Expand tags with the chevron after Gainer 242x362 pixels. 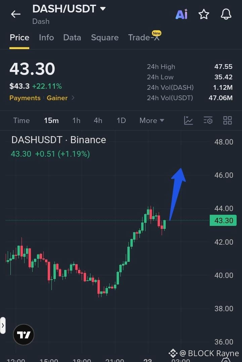point(73,98)
